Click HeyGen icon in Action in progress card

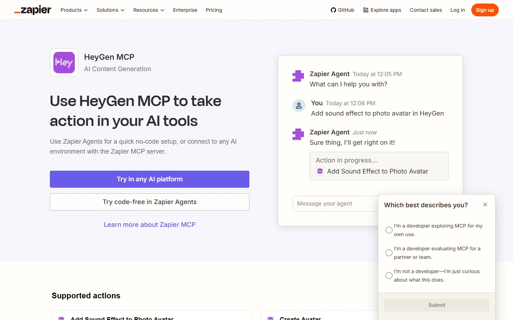[320, 171]
